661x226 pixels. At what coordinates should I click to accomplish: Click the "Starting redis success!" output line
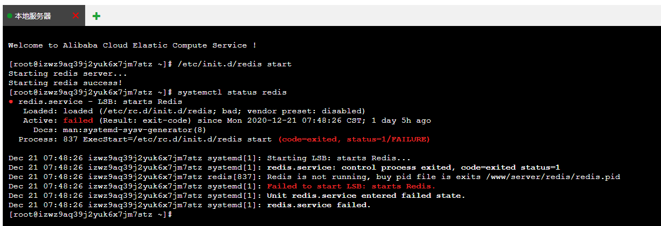point(65,83)
